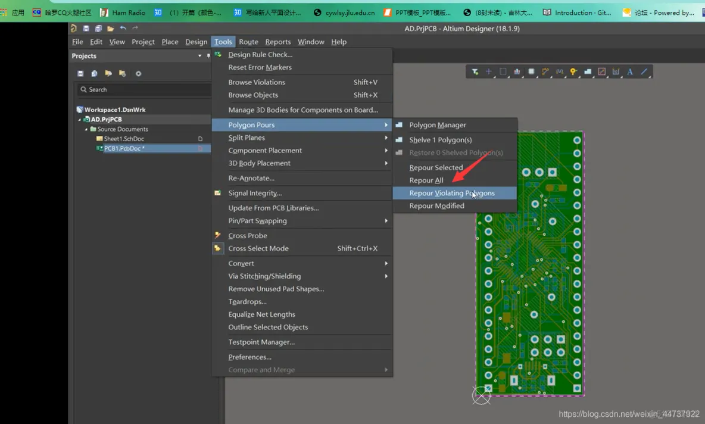Click the Save icon in quick access bar

86,29
